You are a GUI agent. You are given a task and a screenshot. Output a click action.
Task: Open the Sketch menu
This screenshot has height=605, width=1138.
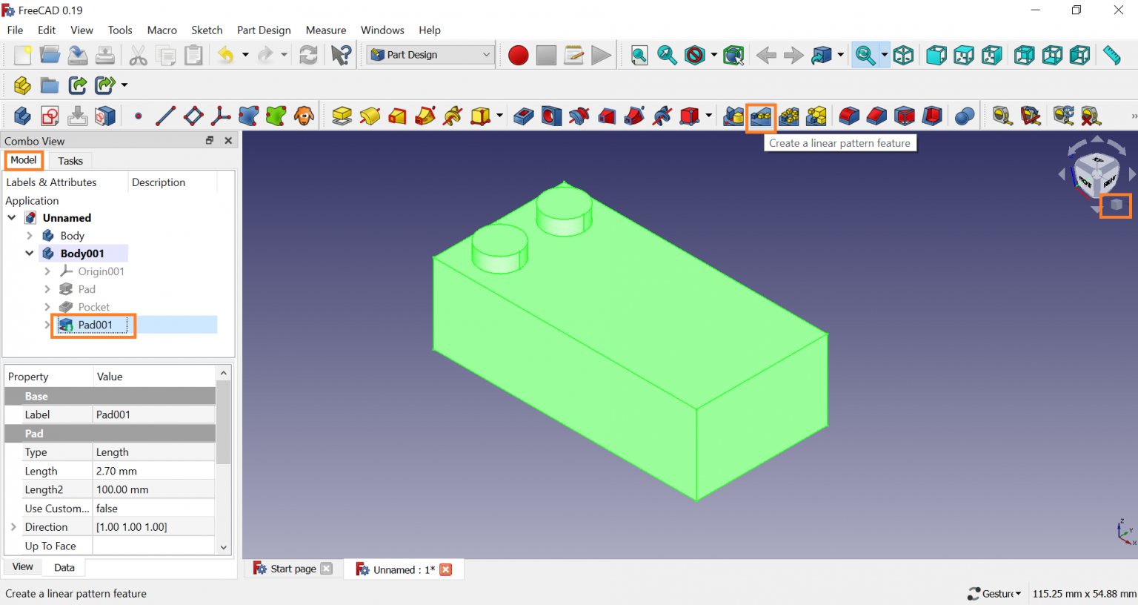(x=207, y=30)
